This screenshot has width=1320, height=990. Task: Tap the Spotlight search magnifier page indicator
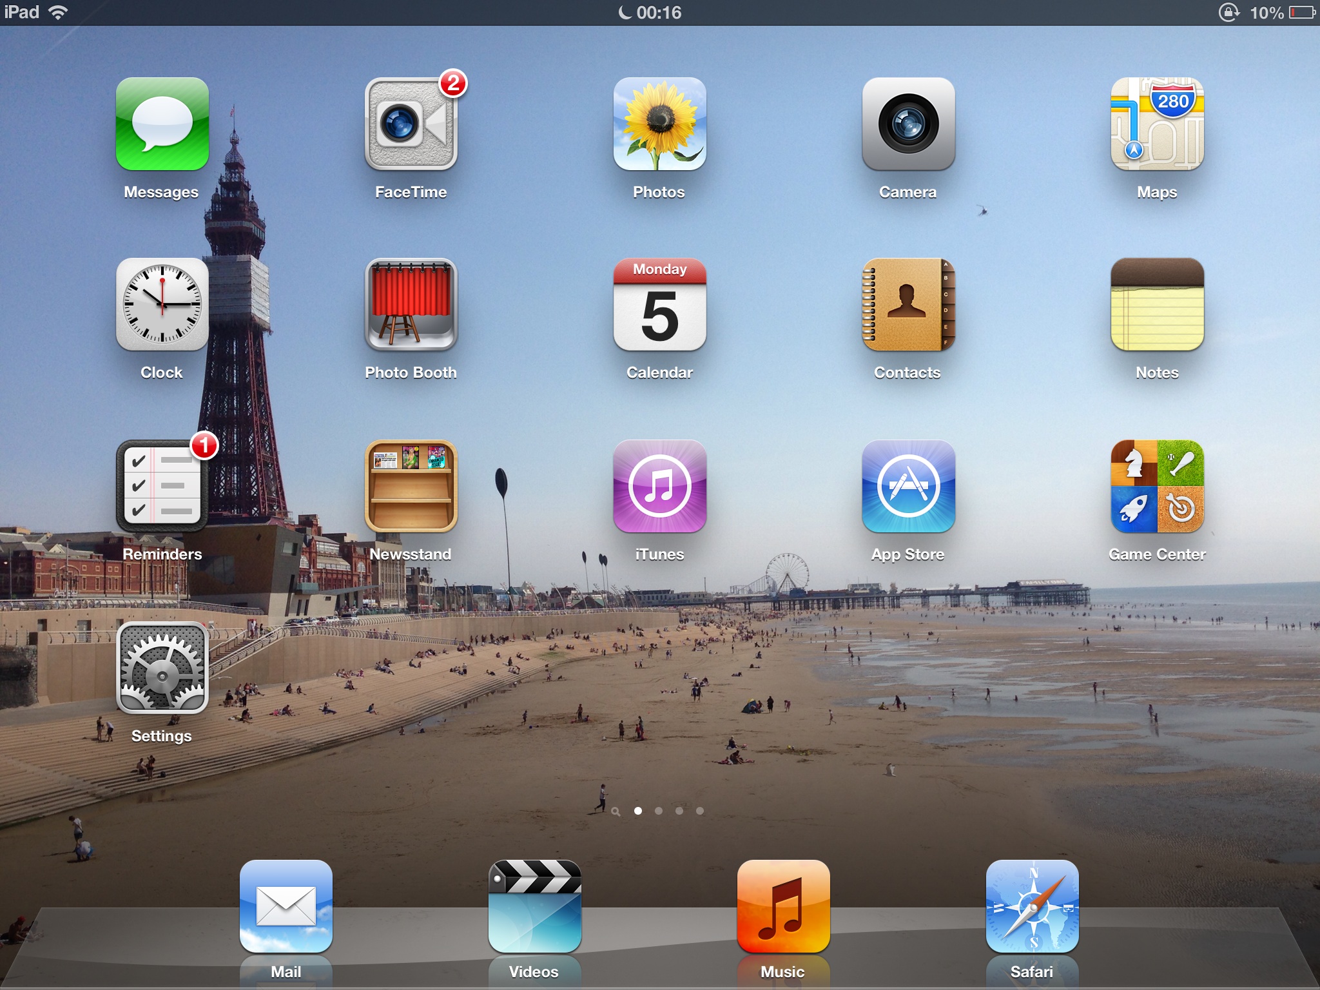click(x=616, y=811)
